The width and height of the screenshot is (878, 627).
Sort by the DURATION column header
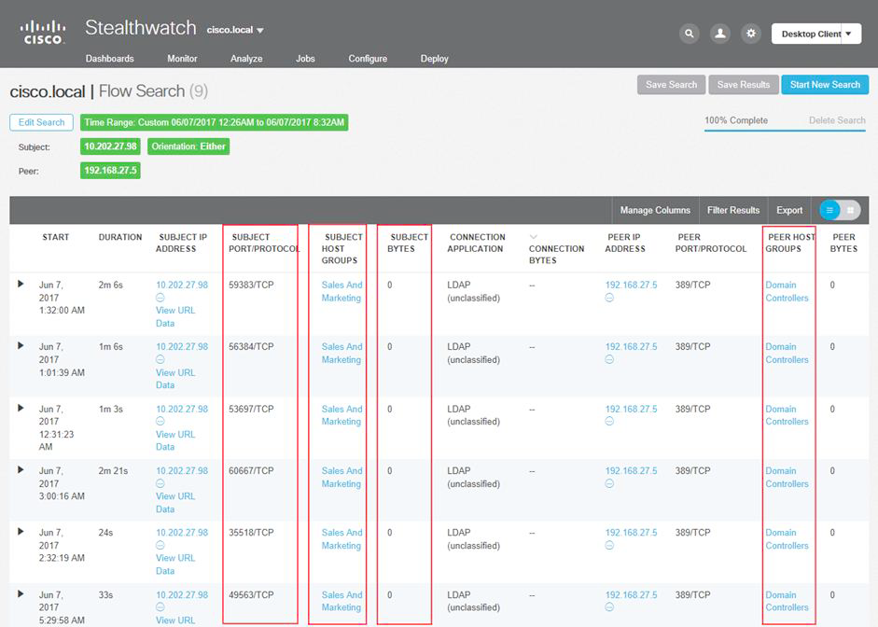(x=120, y=237)
